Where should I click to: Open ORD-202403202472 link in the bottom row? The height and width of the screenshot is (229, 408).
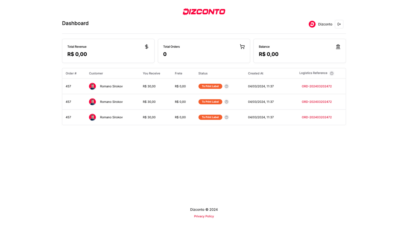[317, 117]
